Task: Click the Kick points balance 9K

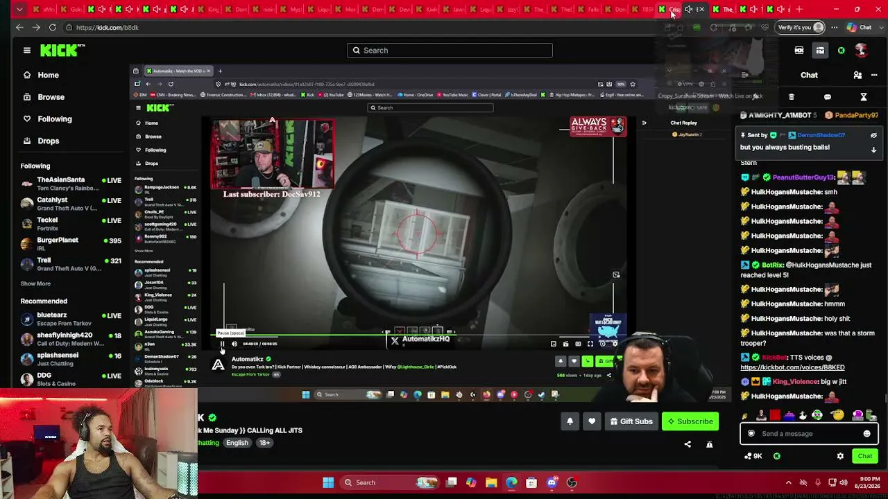Action: click(x=753, y=456)
